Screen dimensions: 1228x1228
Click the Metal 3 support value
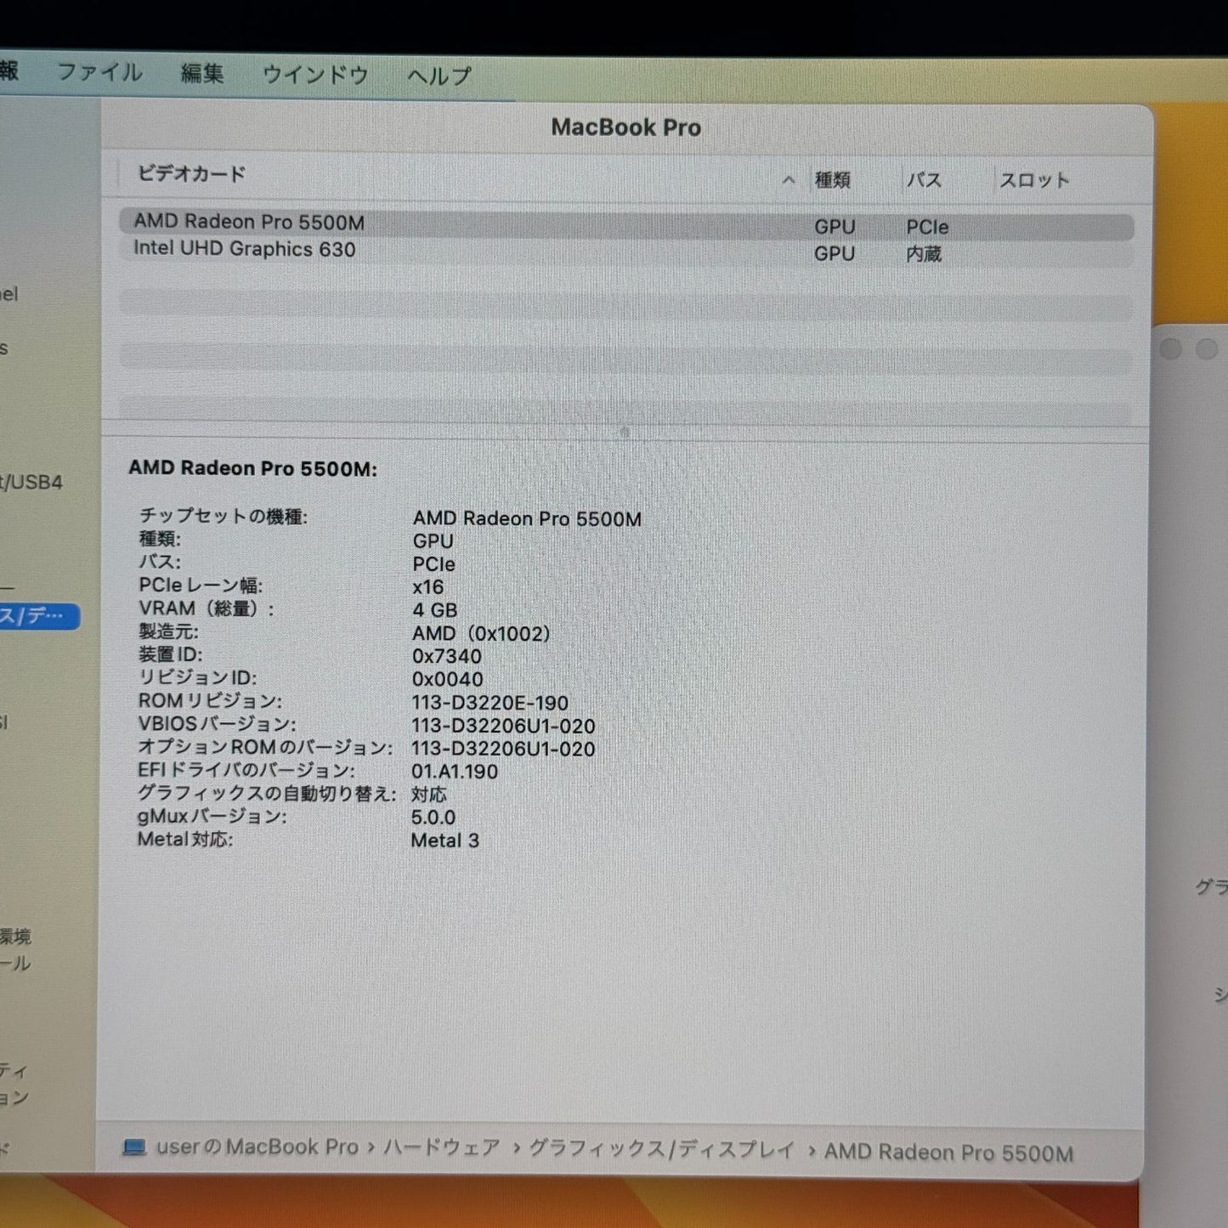(445, 840)
